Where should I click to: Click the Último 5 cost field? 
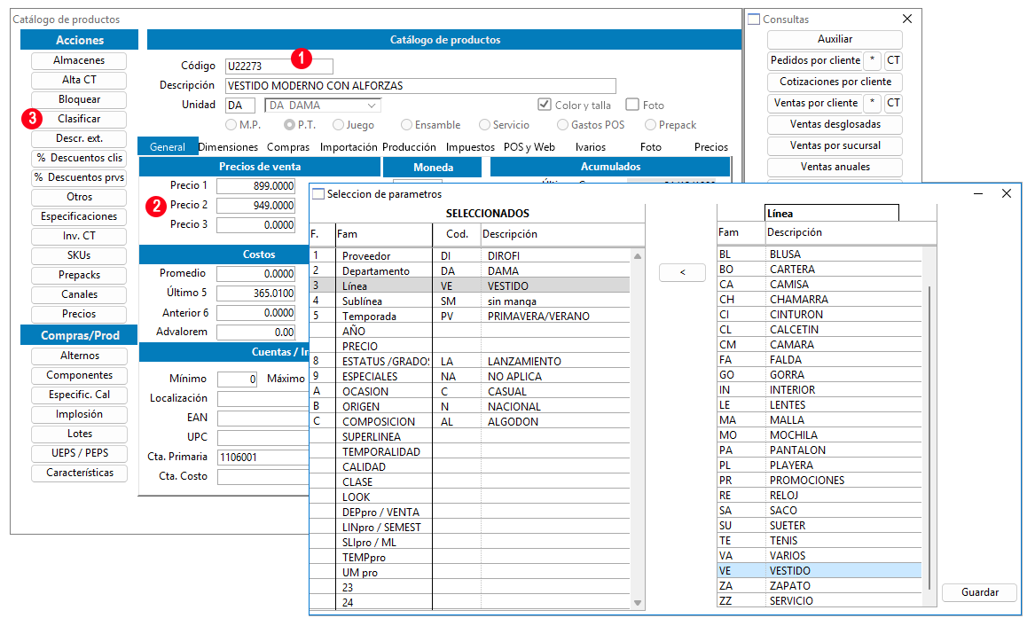tap(256, 293)
